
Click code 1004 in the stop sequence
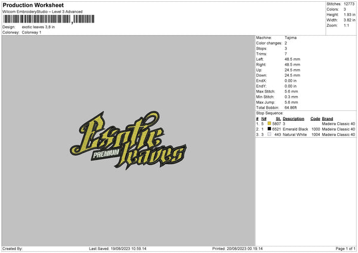[x=316, y=135]
